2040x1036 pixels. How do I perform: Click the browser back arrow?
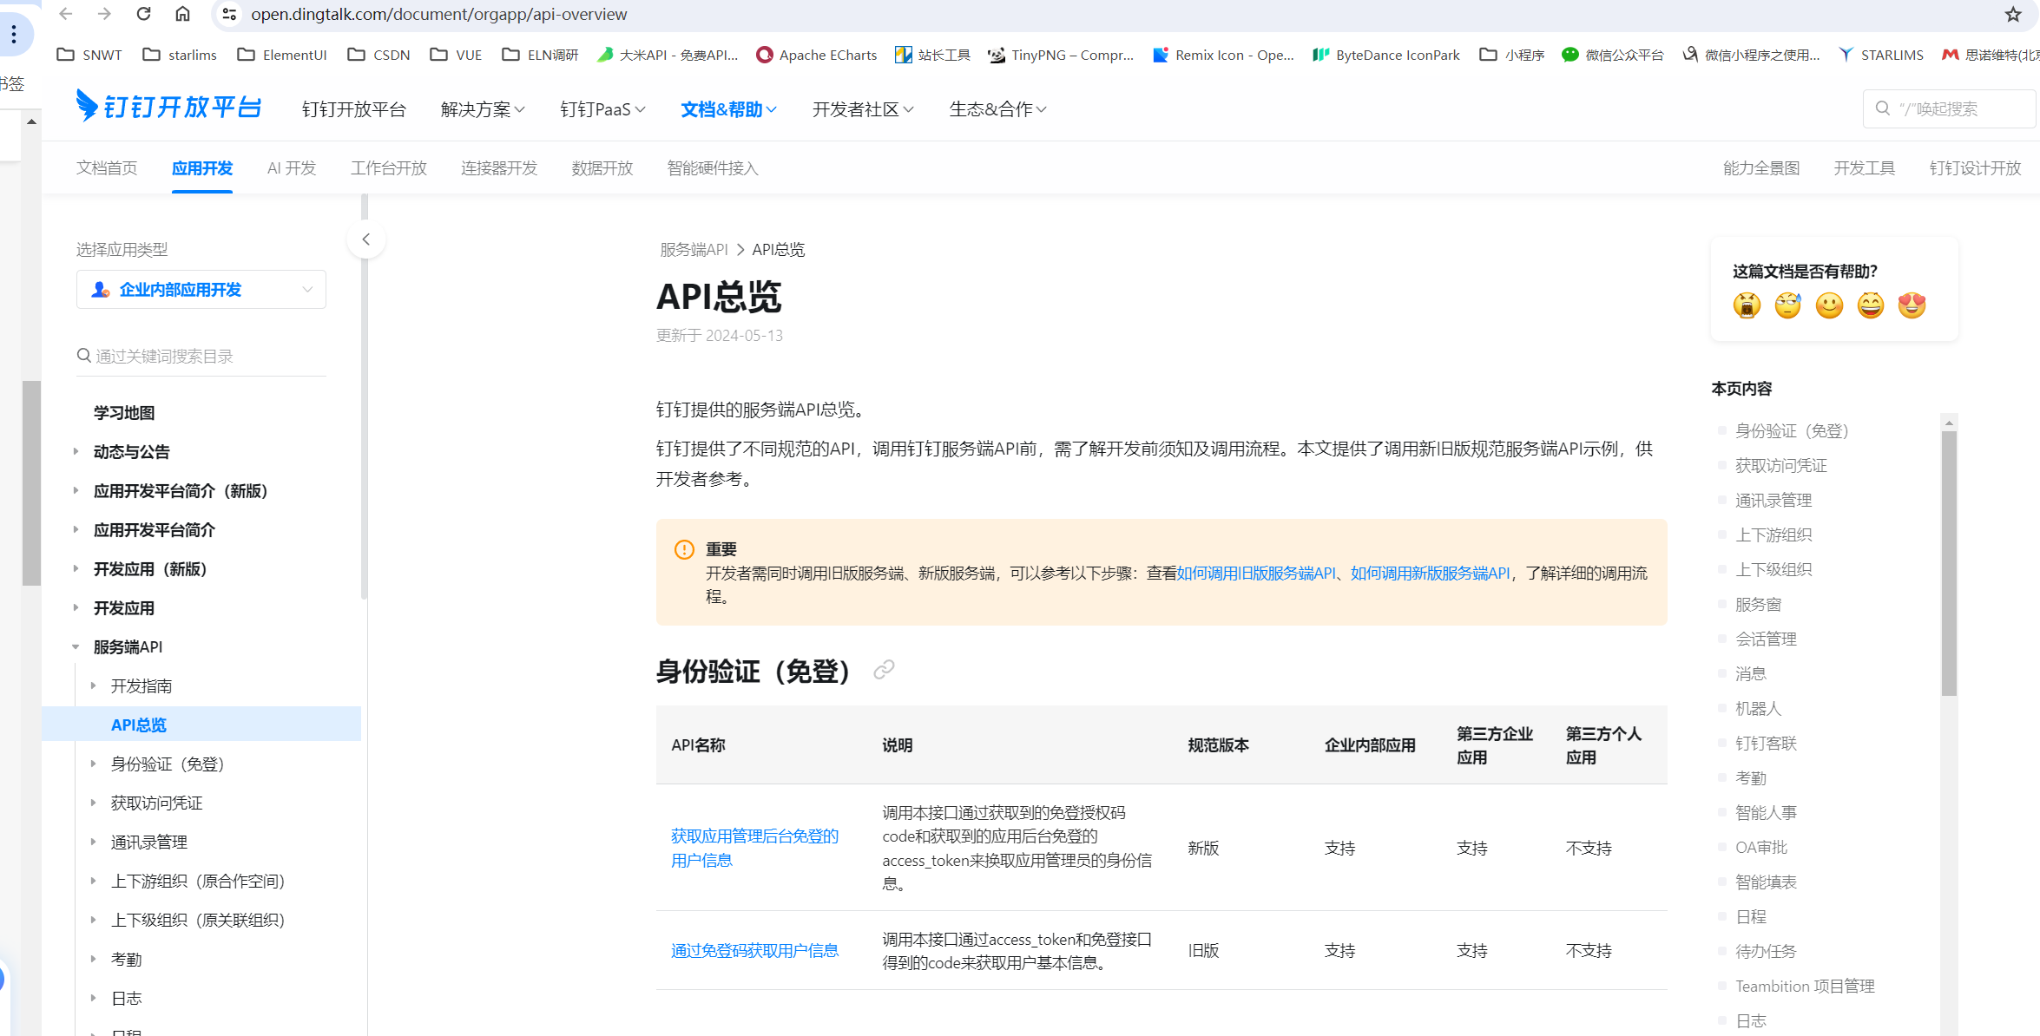coord(66,14)
